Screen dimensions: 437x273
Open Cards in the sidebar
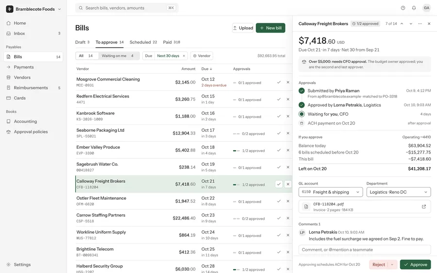pyautogui.click(x=34, y=98)
